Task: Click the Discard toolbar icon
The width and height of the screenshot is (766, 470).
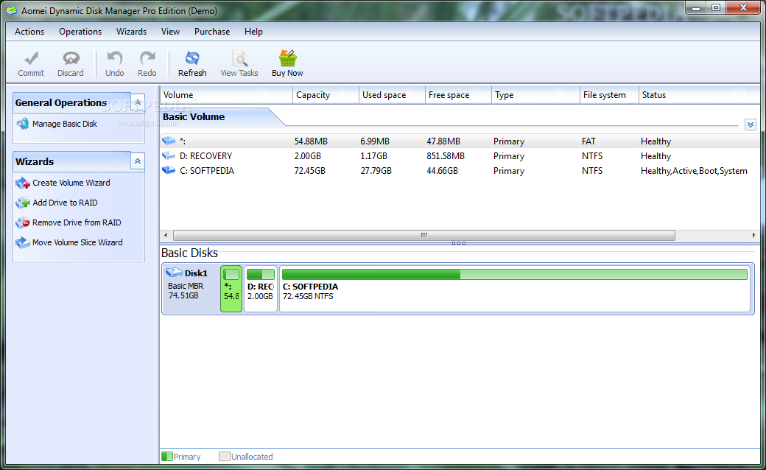Action: coord(71,58)
